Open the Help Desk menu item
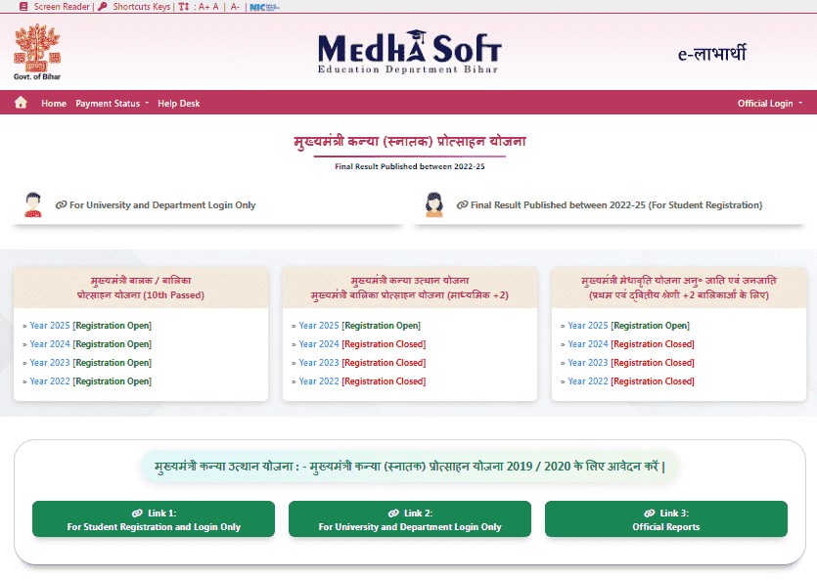This screenshot has height=581, width=817. tap(179, 103)
